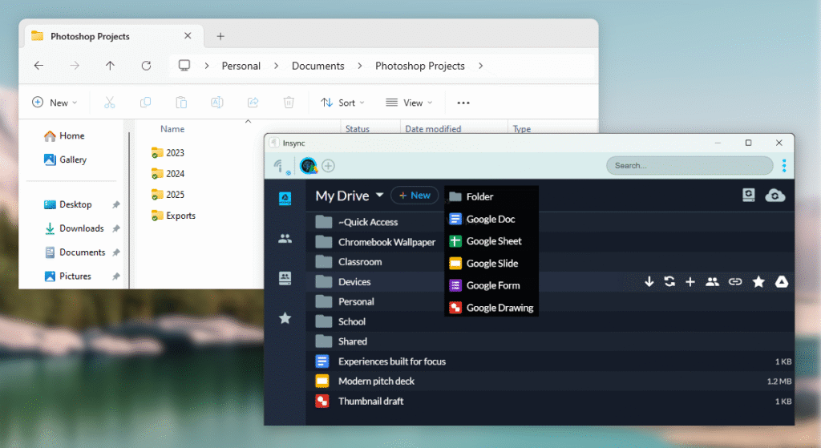Open the starred items view in Insync sidebar
The width and height of the screenshot is (821, 448).
click(285, 318)
